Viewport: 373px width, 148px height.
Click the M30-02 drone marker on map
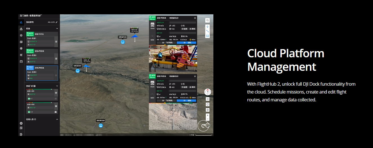[x=135, y=36]
